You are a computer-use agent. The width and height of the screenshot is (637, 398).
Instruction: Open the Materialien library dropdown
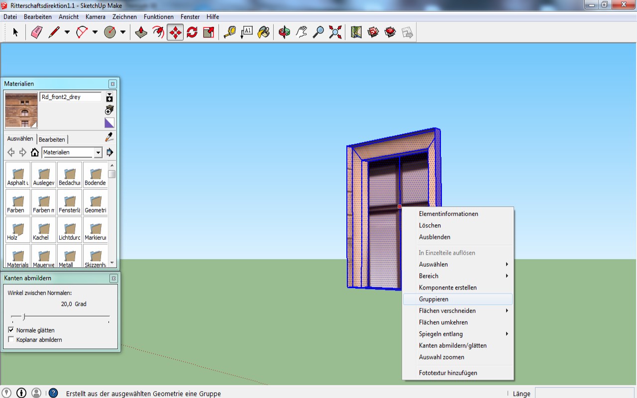point(98,152)
